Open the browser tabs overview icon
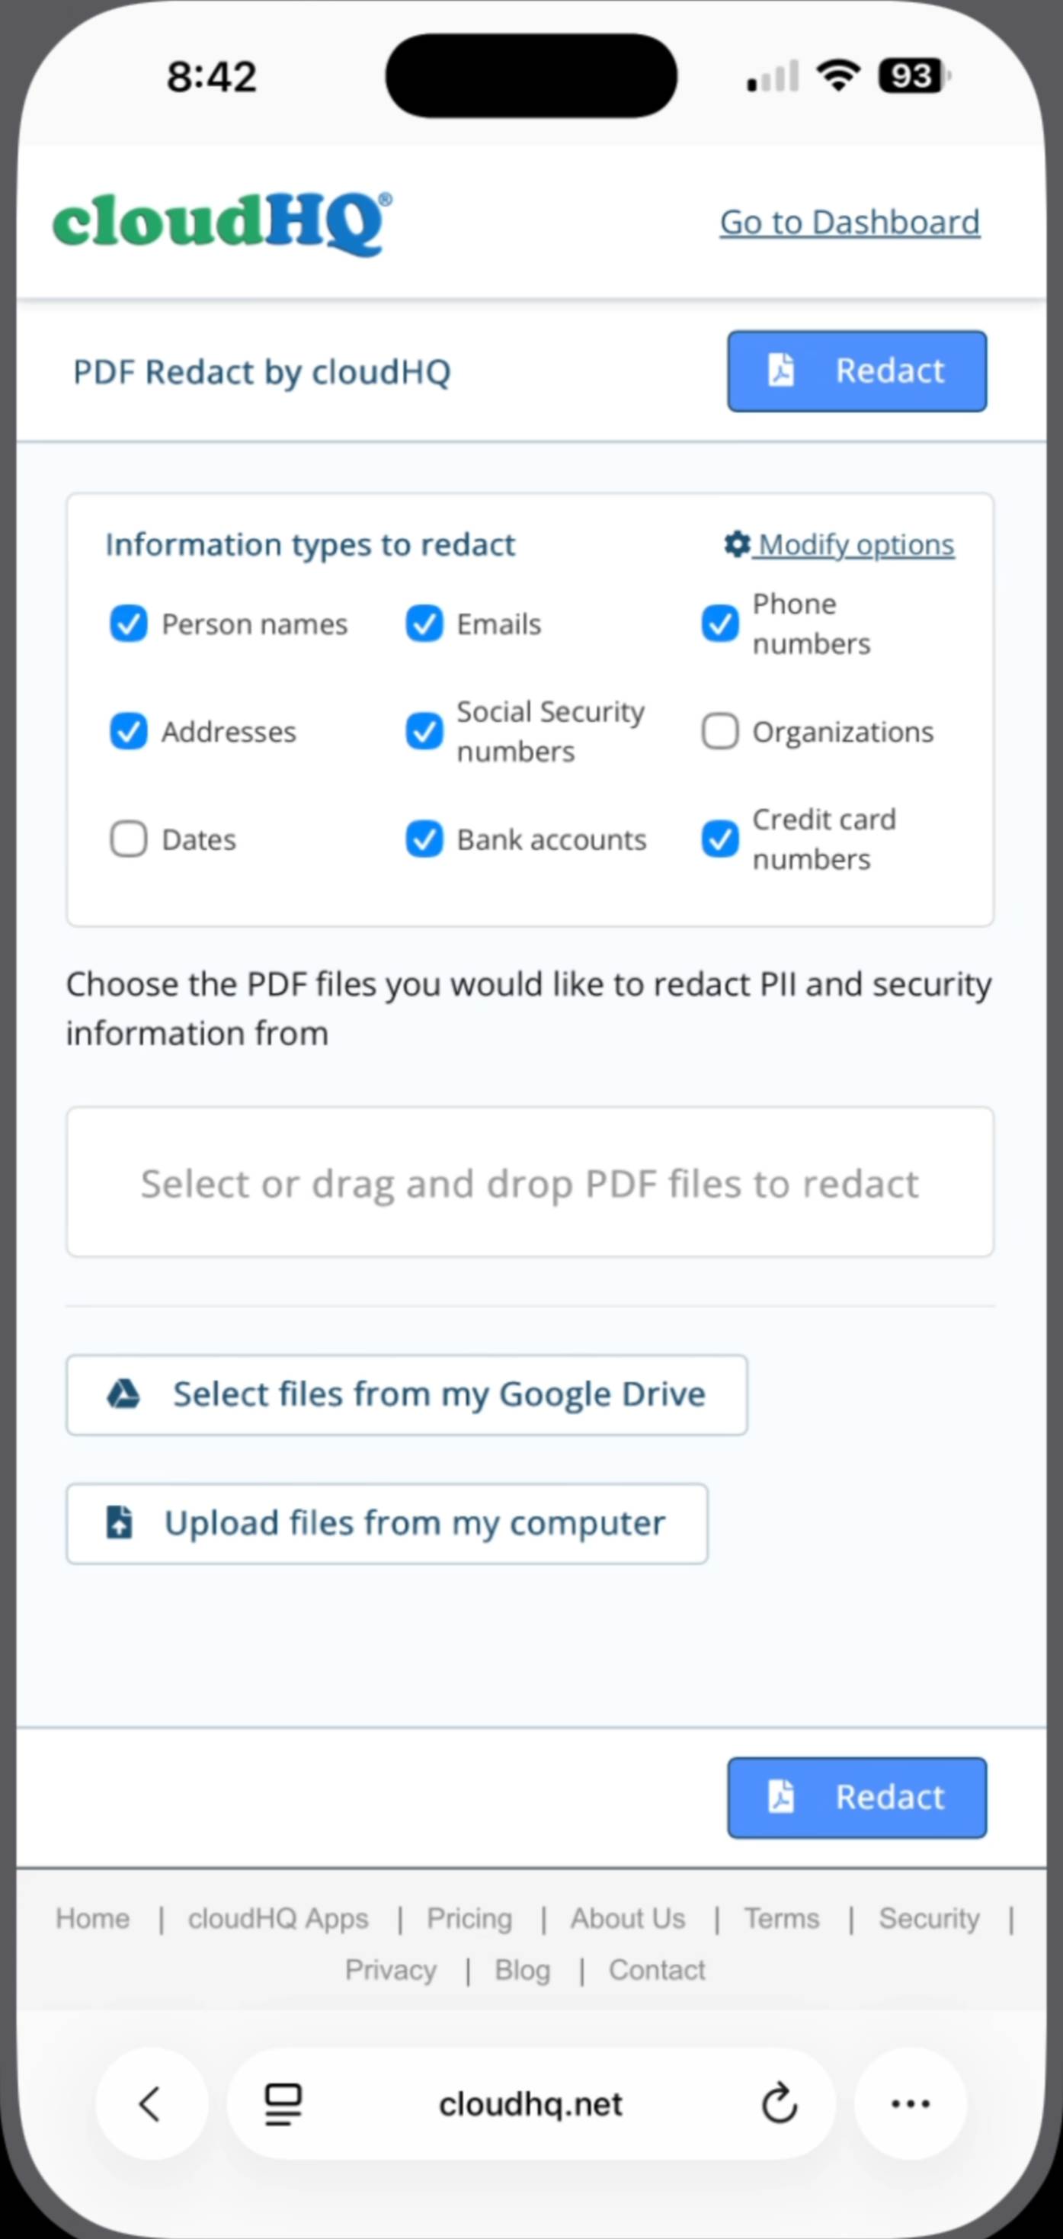 click(282, 2103)
